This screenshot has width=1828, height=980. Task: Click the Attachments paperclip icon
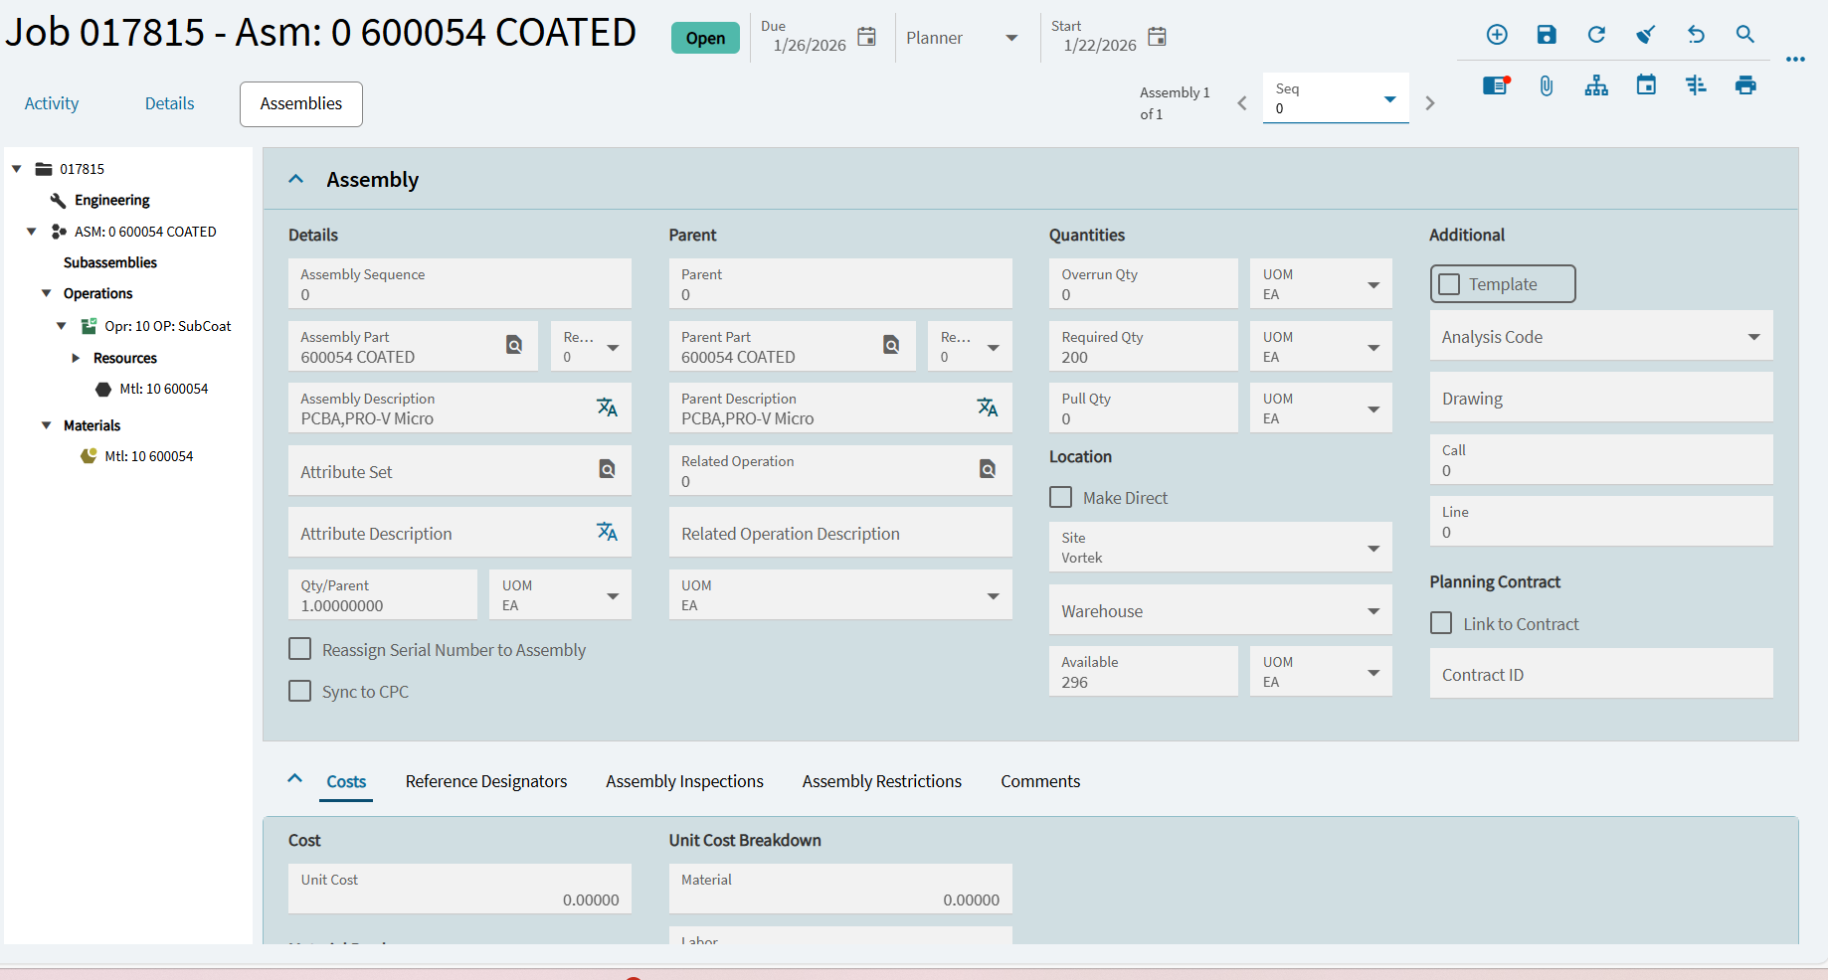1546,85
